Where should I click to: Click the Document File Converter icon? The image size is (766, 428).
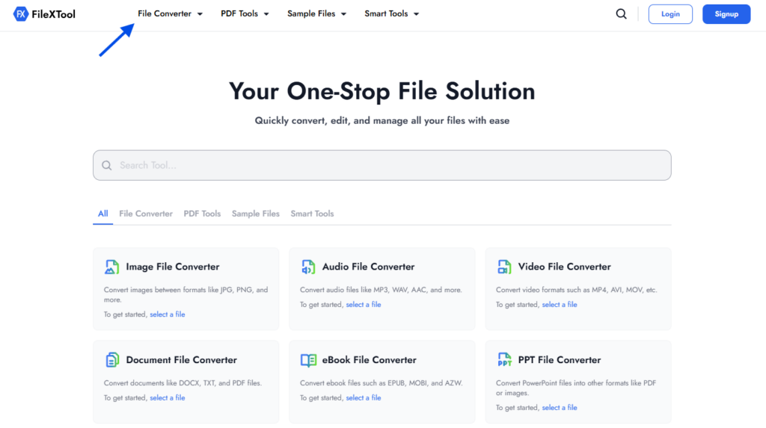click(x=112, y=360)
